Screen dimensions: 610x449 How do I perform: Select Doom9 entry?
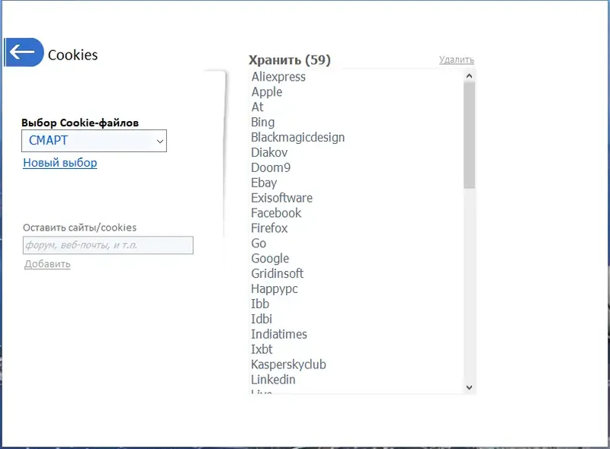(x=271, y=167)
